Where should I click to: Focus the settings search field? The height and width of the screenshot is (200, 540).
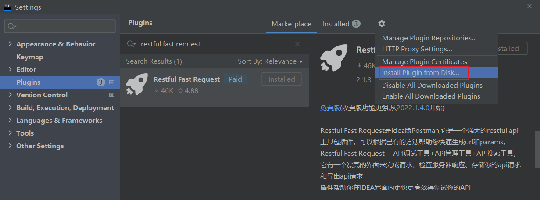coord(64,26)
